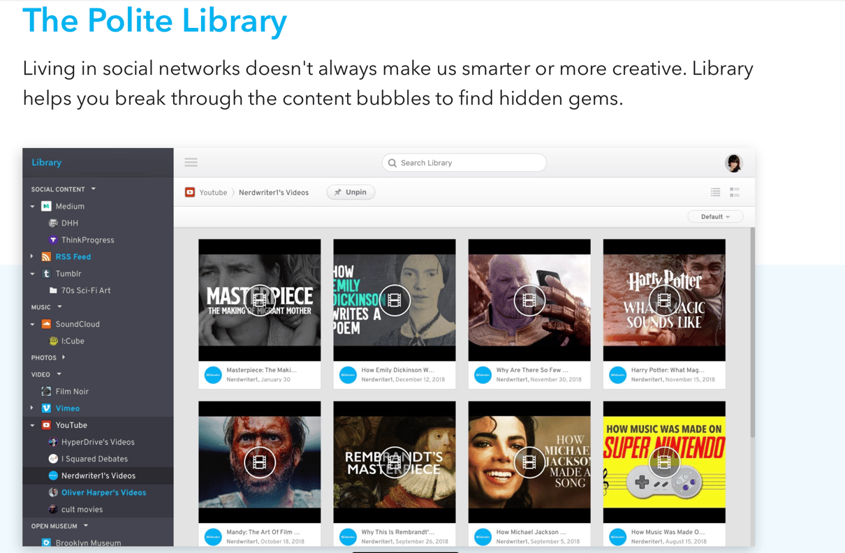Click the Medium icon in the sidebar
Screen dimensions: 845x553
tap(46, 206)
